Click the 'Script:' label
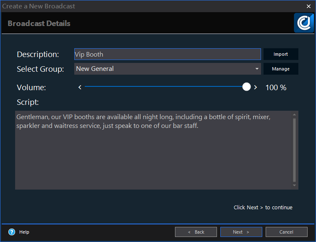Viewport: 316px width, 242px height. pyautogui.click(x=28, y=102)
